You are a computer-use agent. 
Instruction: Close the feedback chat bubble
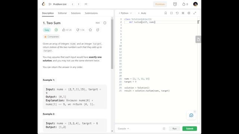click(195, 112)
